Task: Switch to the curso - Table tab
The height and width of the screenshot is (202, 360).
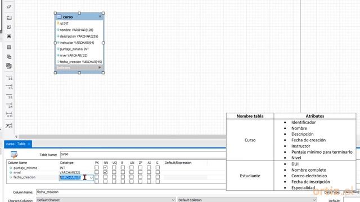Action: pyautogui.click(x=16, y=144)
